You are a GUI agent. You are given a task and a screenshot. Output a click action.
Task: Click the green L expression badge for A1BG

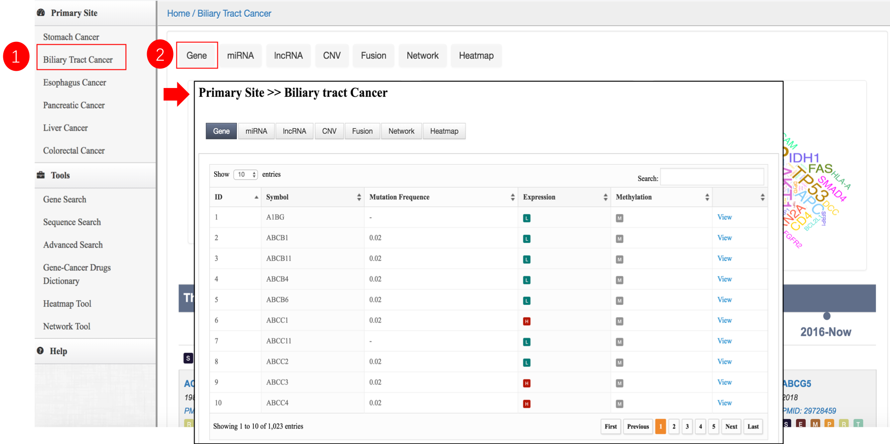[x=526, y=218]
